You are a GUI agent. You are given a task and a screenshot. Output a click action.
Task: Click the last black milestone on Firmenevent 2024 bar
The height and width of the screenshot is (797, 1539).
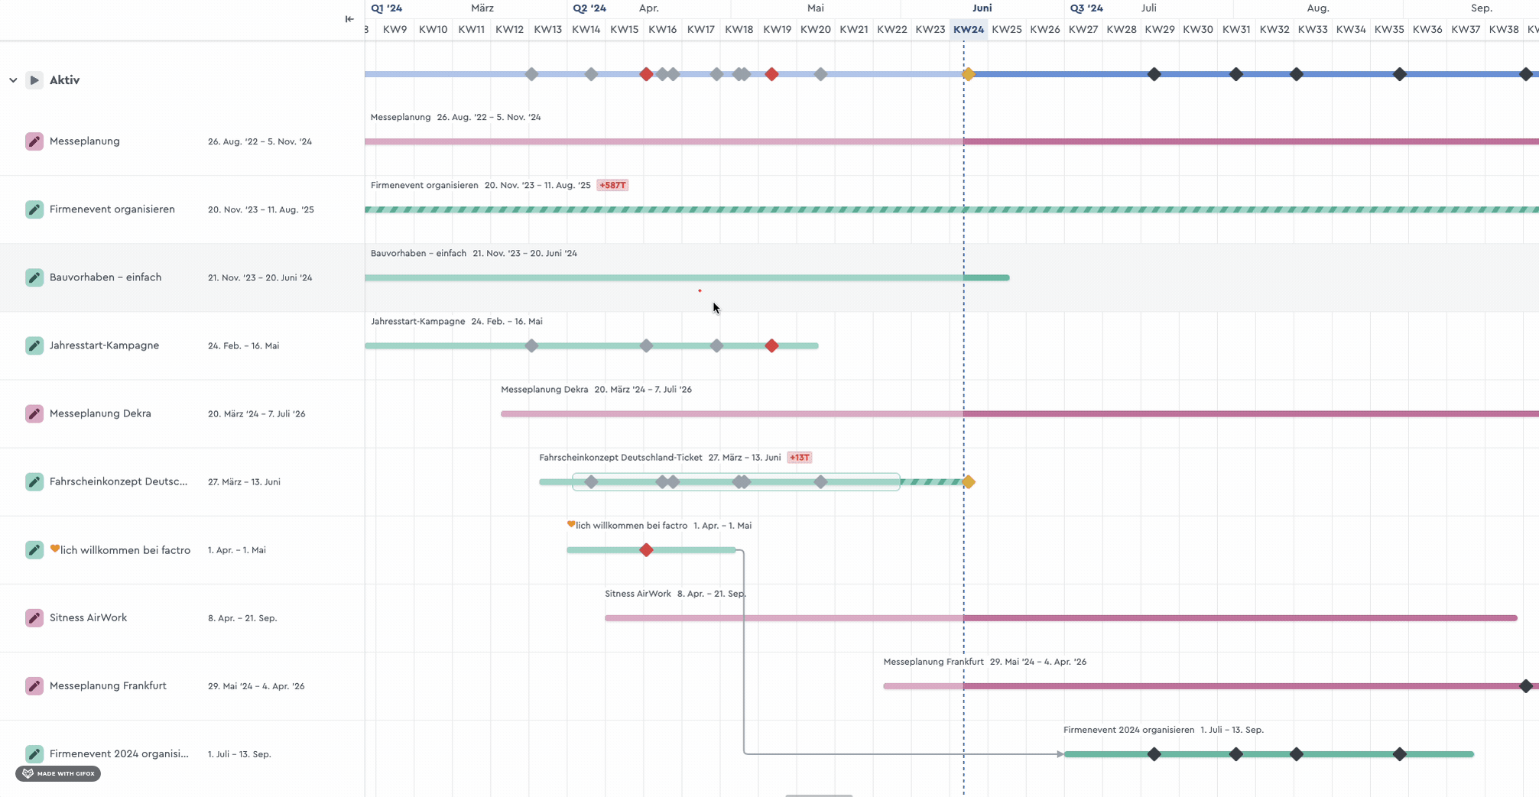click(1399, 754)
